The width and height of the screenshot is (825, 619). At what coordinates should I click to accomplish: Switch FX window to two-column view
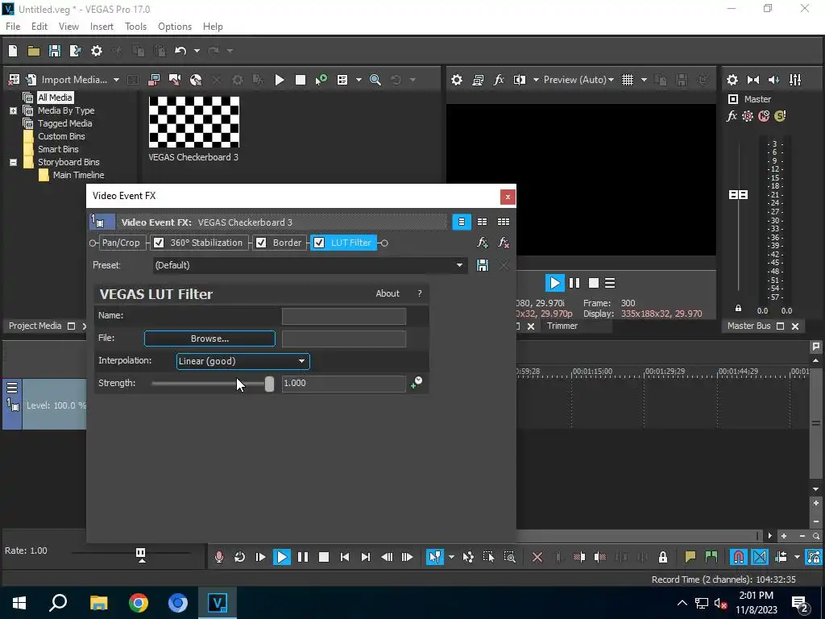pos(482,222)
